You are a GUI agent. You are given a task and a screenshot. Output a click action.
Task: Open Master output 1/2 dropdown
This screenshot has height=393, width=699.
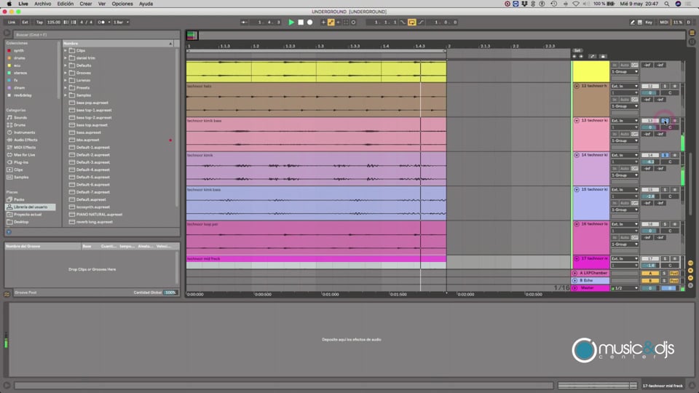[x=625, y=288]
